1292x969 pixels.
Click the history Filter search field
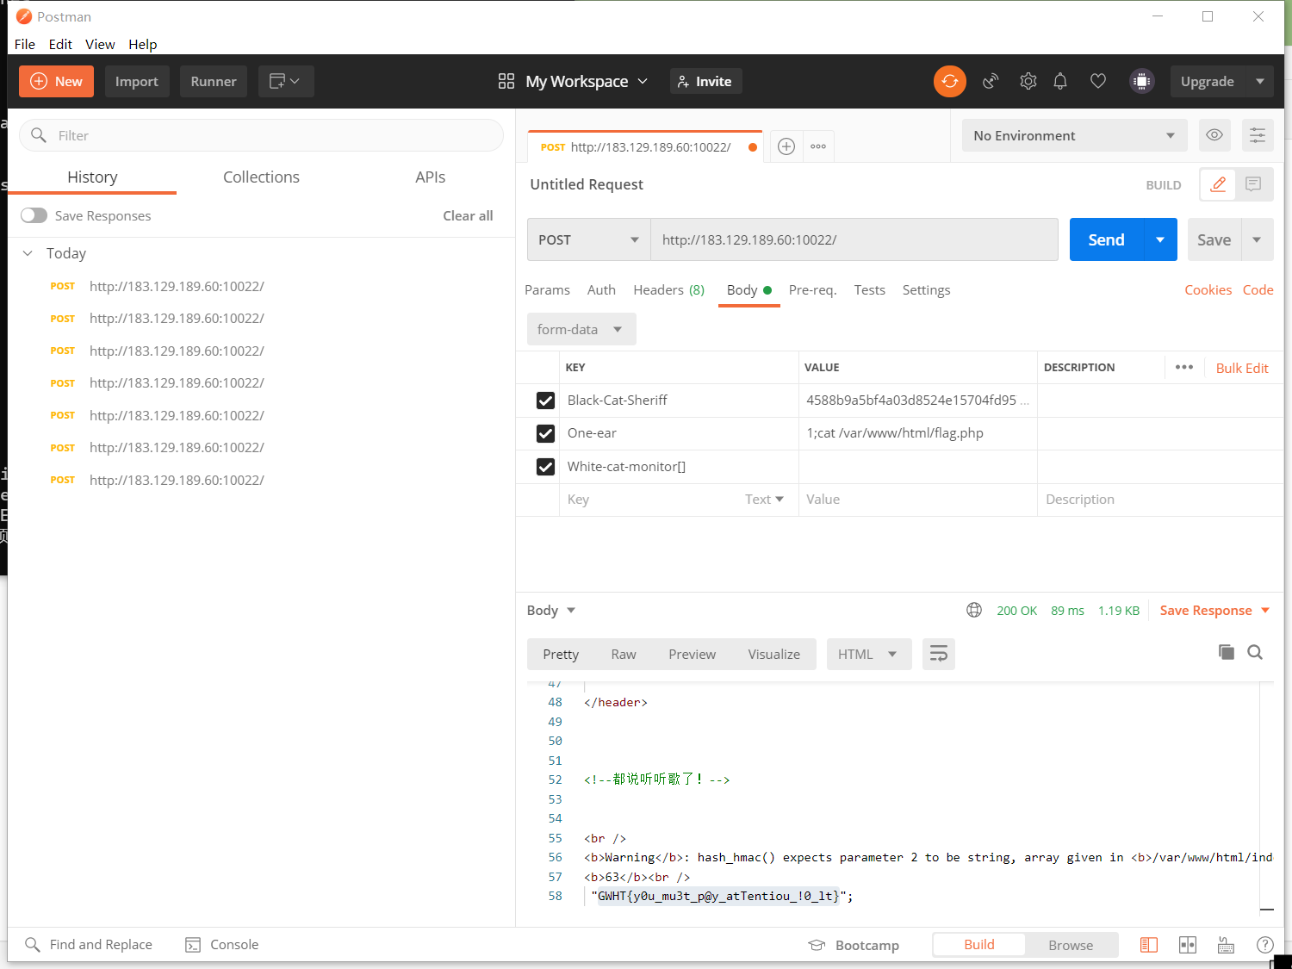261,135
